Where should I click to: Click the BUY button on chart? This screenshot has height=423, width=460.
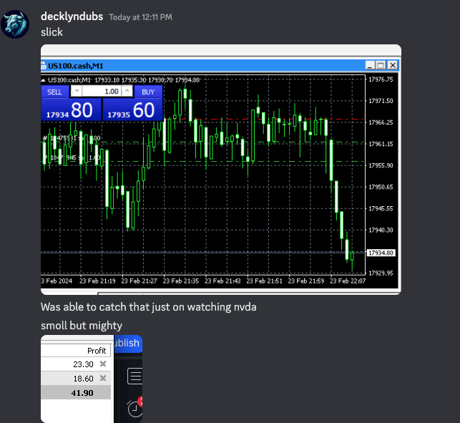147,92
